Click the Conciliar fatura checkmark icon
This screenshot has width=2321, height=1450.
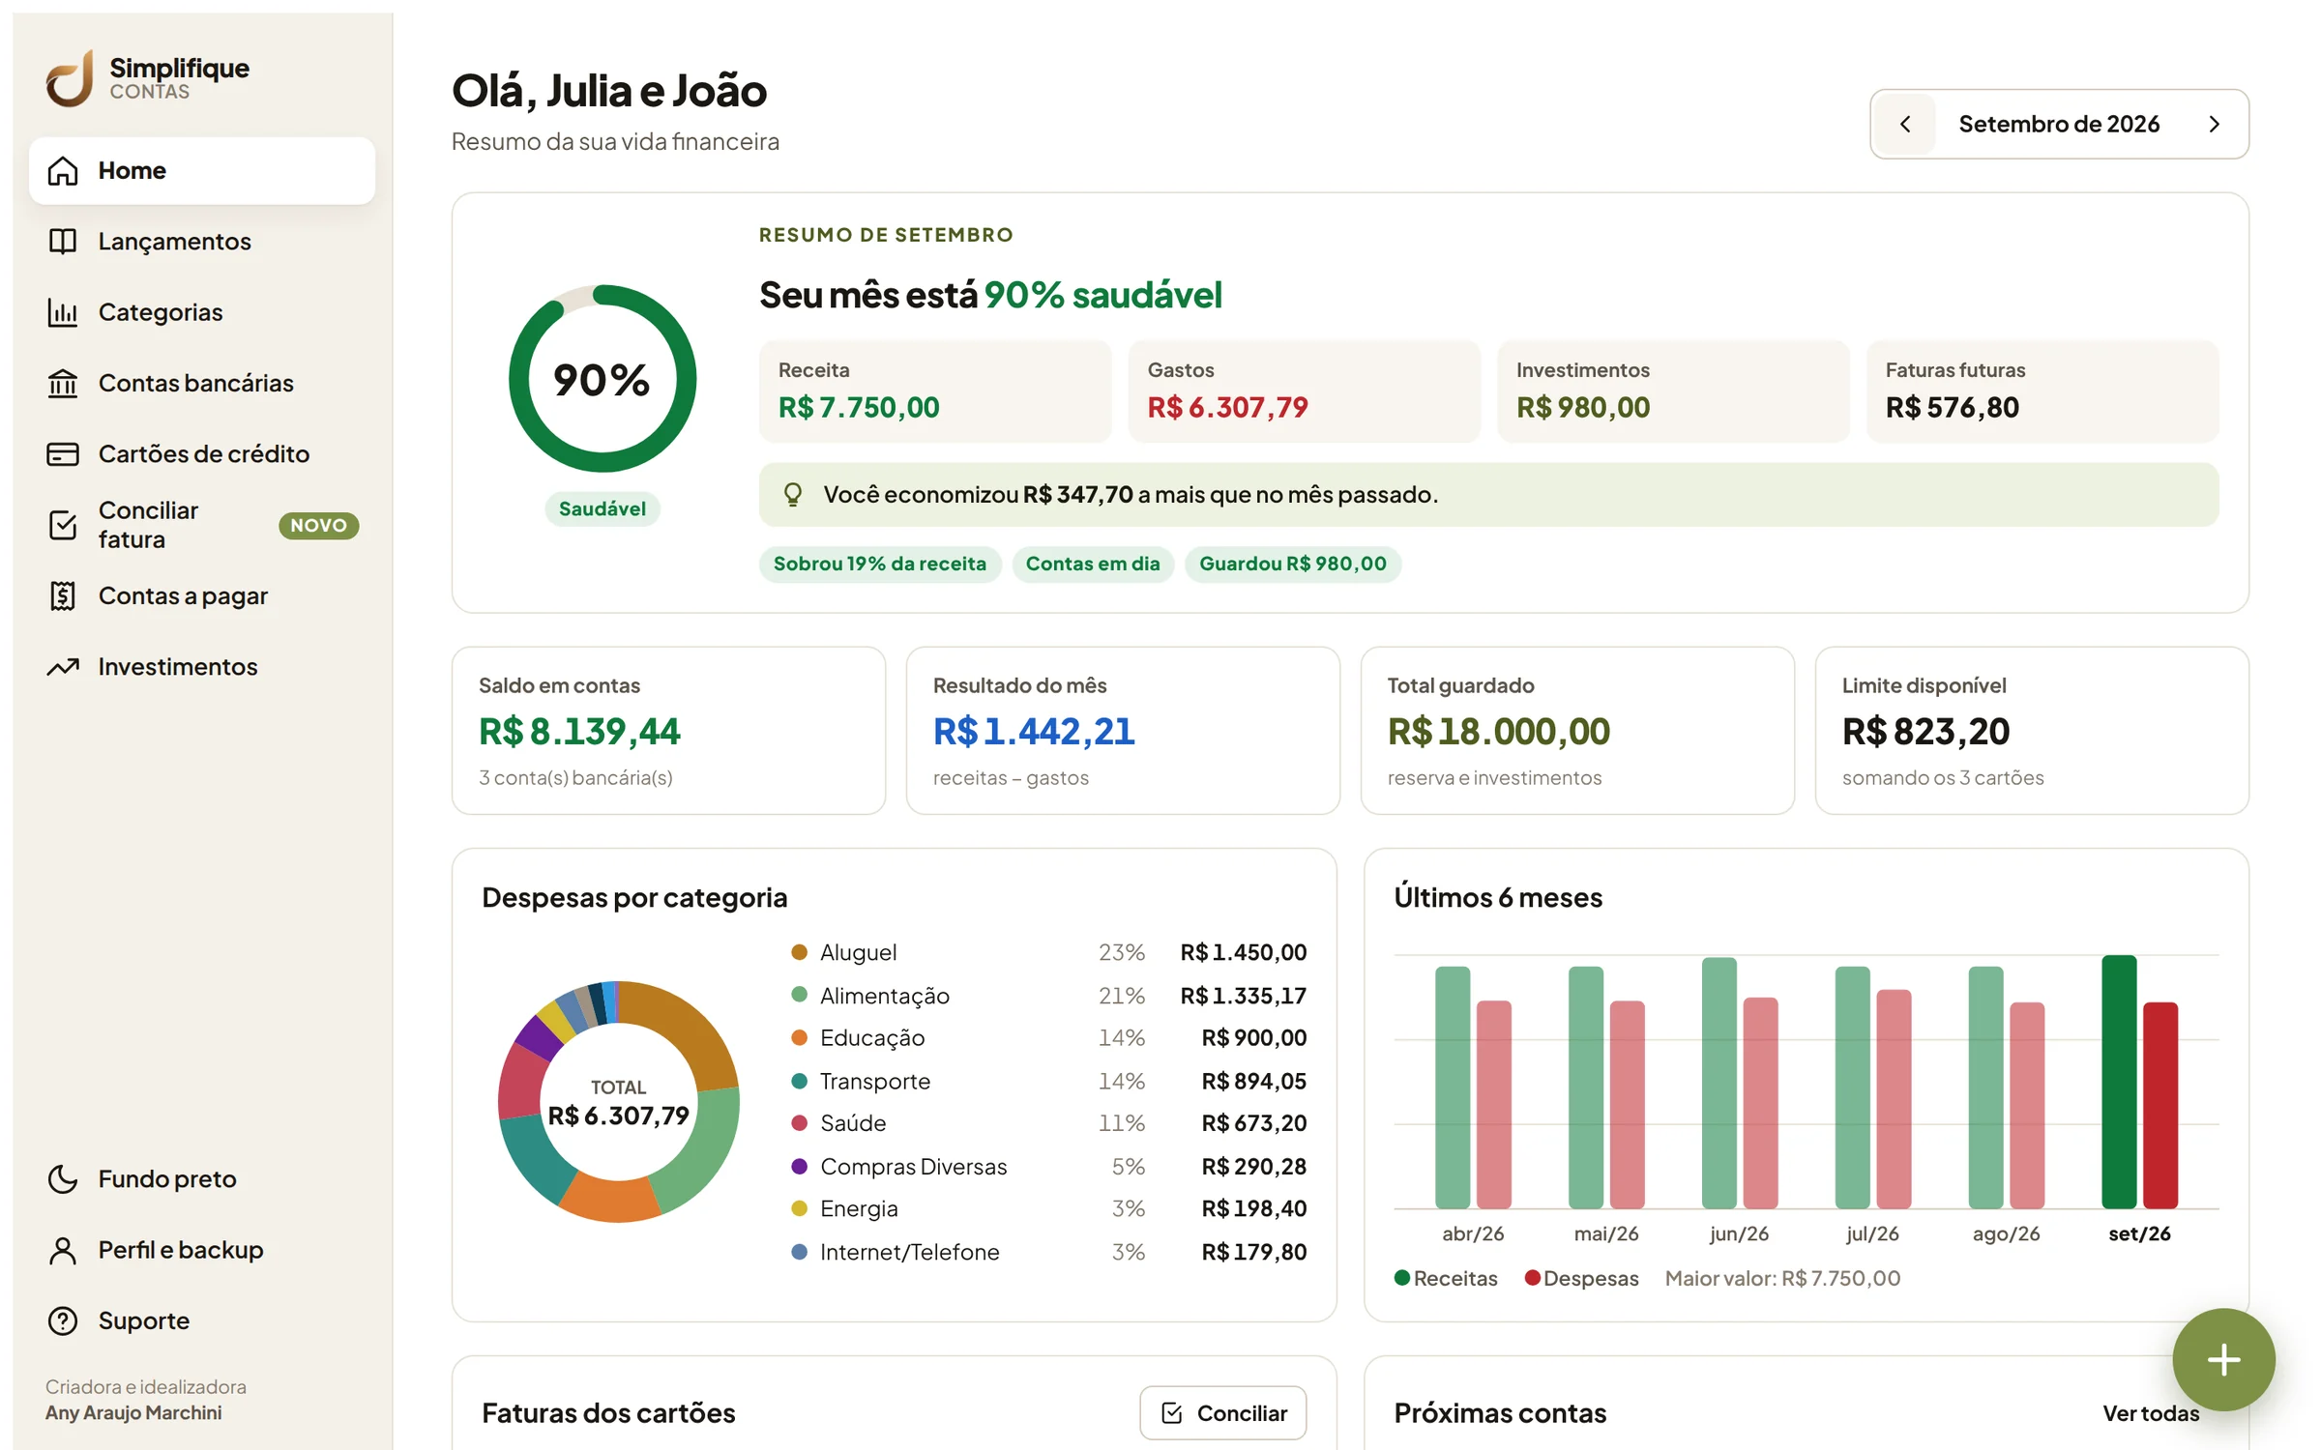tap(63, 525)
